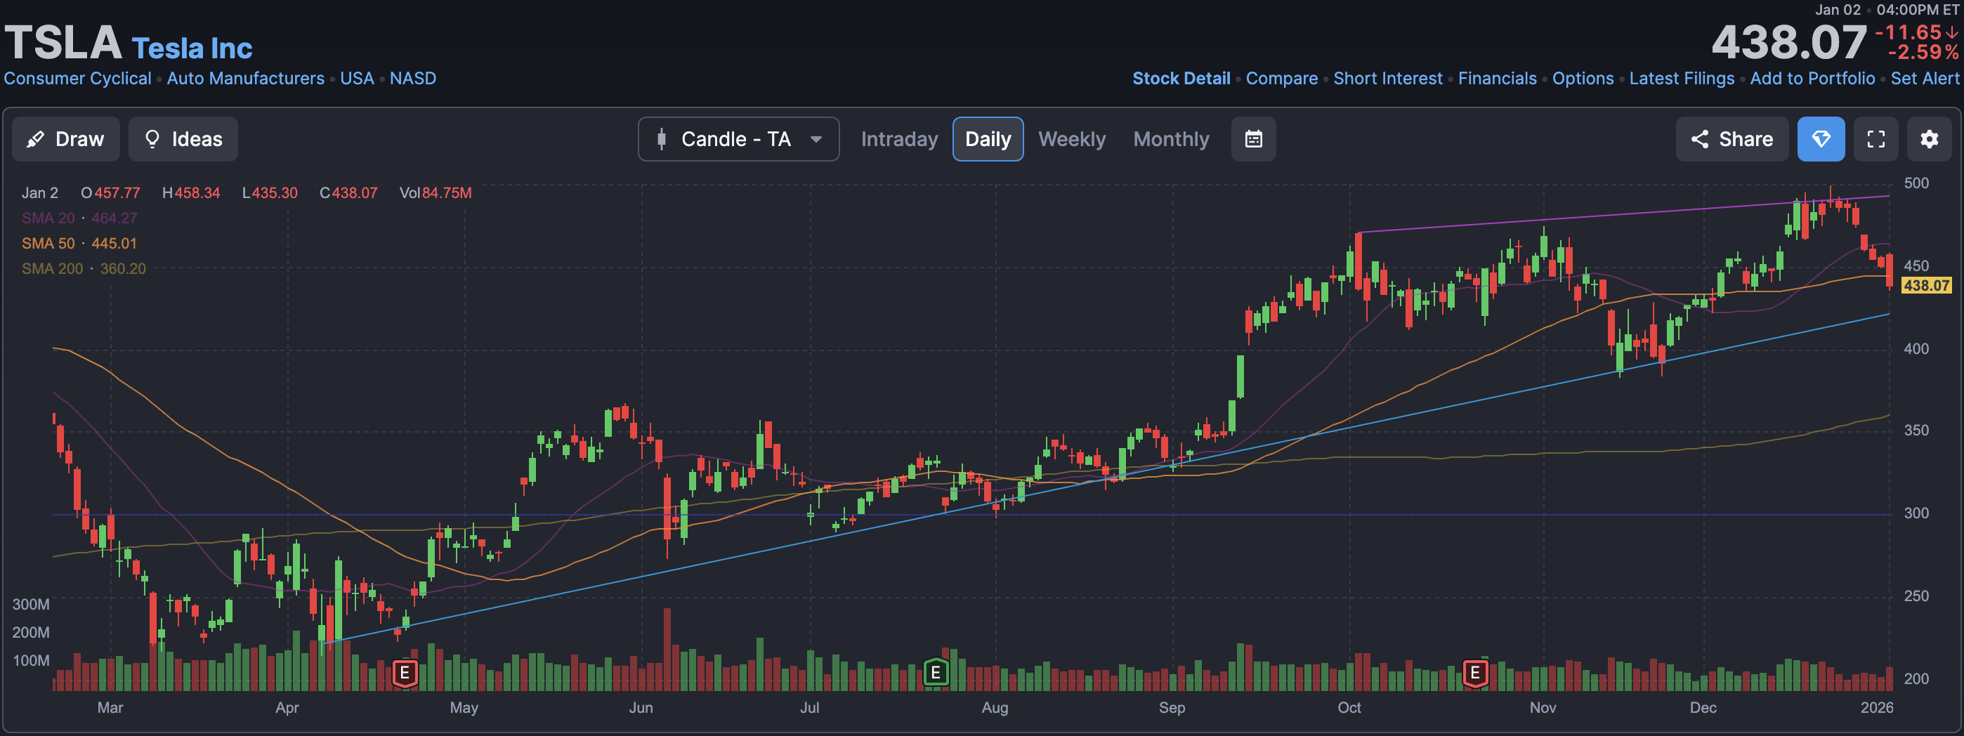Click the Share button

tap(1731, 138)
